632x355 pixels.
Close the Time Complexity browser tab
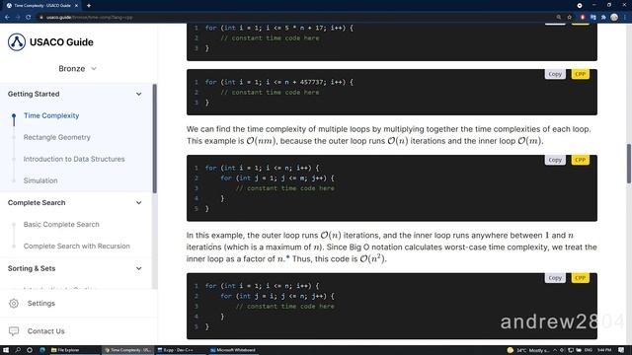pos(76,6)
